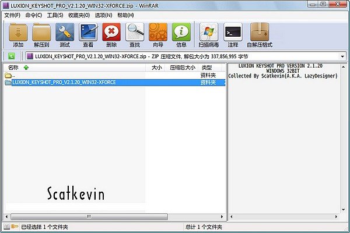Open the 工具(S) menu
This screenshot has height=233, width=350.
pyautogui.click(x=55, y=15)
